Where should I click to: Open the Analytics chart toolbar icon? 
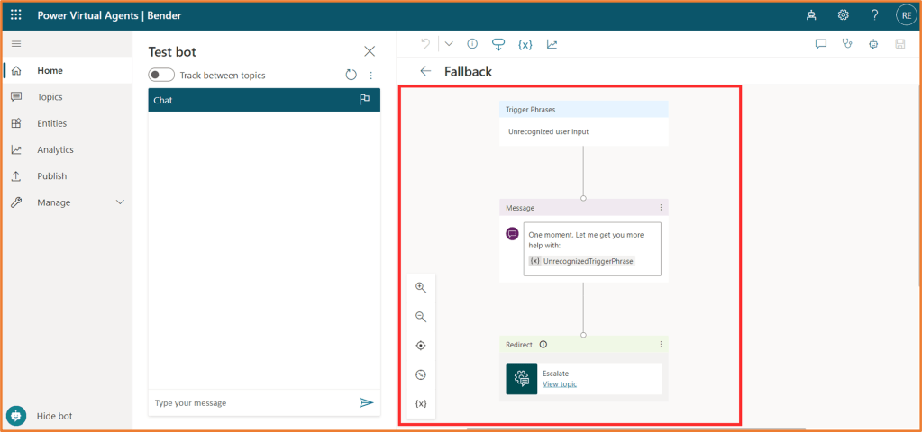pyautogui.click(x=552, y=44)
